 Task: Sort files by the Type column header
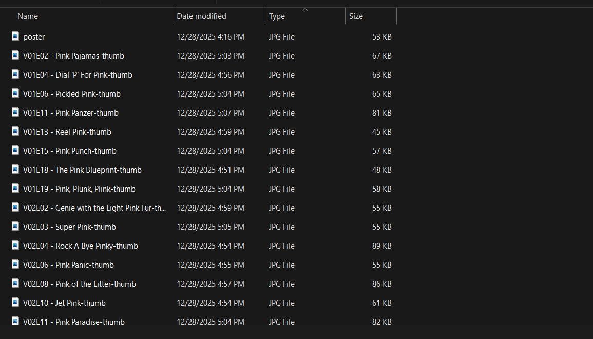tap(277, 16)
